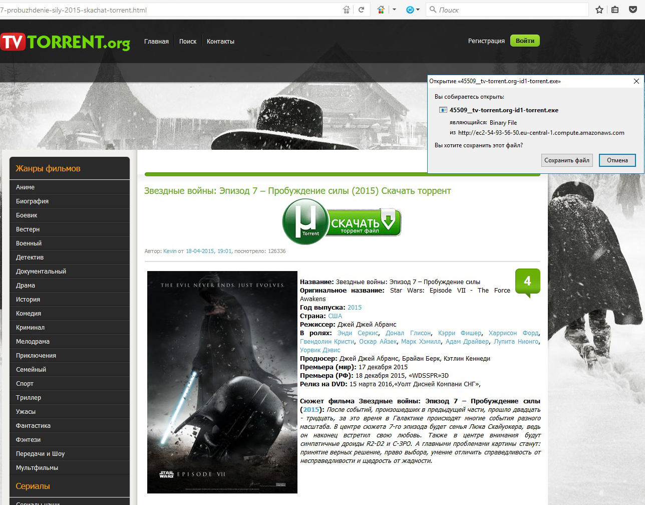Image resolution: width=645 pixels, height=505 pixels.
Task: Select Вестерн genre in sidebar
Action: coord(70,229)
